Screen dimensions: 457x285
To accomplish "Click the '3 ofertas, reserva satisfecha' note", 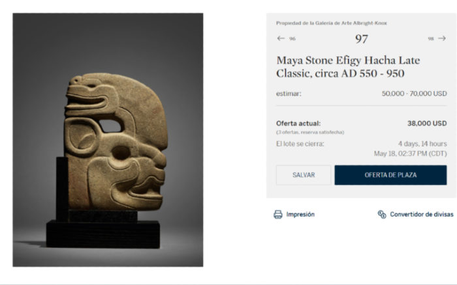I will click(x=310, y=132).
